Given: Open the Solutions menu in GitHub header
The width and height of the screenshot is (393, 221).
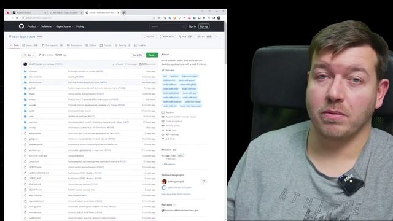Looking at the screenshot, I should [x=47, y=26].
